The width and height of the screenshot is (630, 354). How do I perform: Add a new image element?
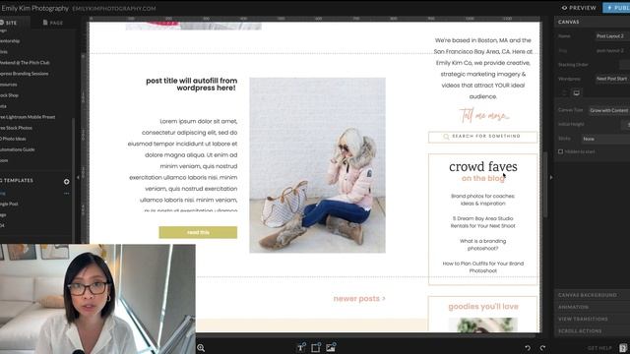pyautogui.click(x=331, y=347)
